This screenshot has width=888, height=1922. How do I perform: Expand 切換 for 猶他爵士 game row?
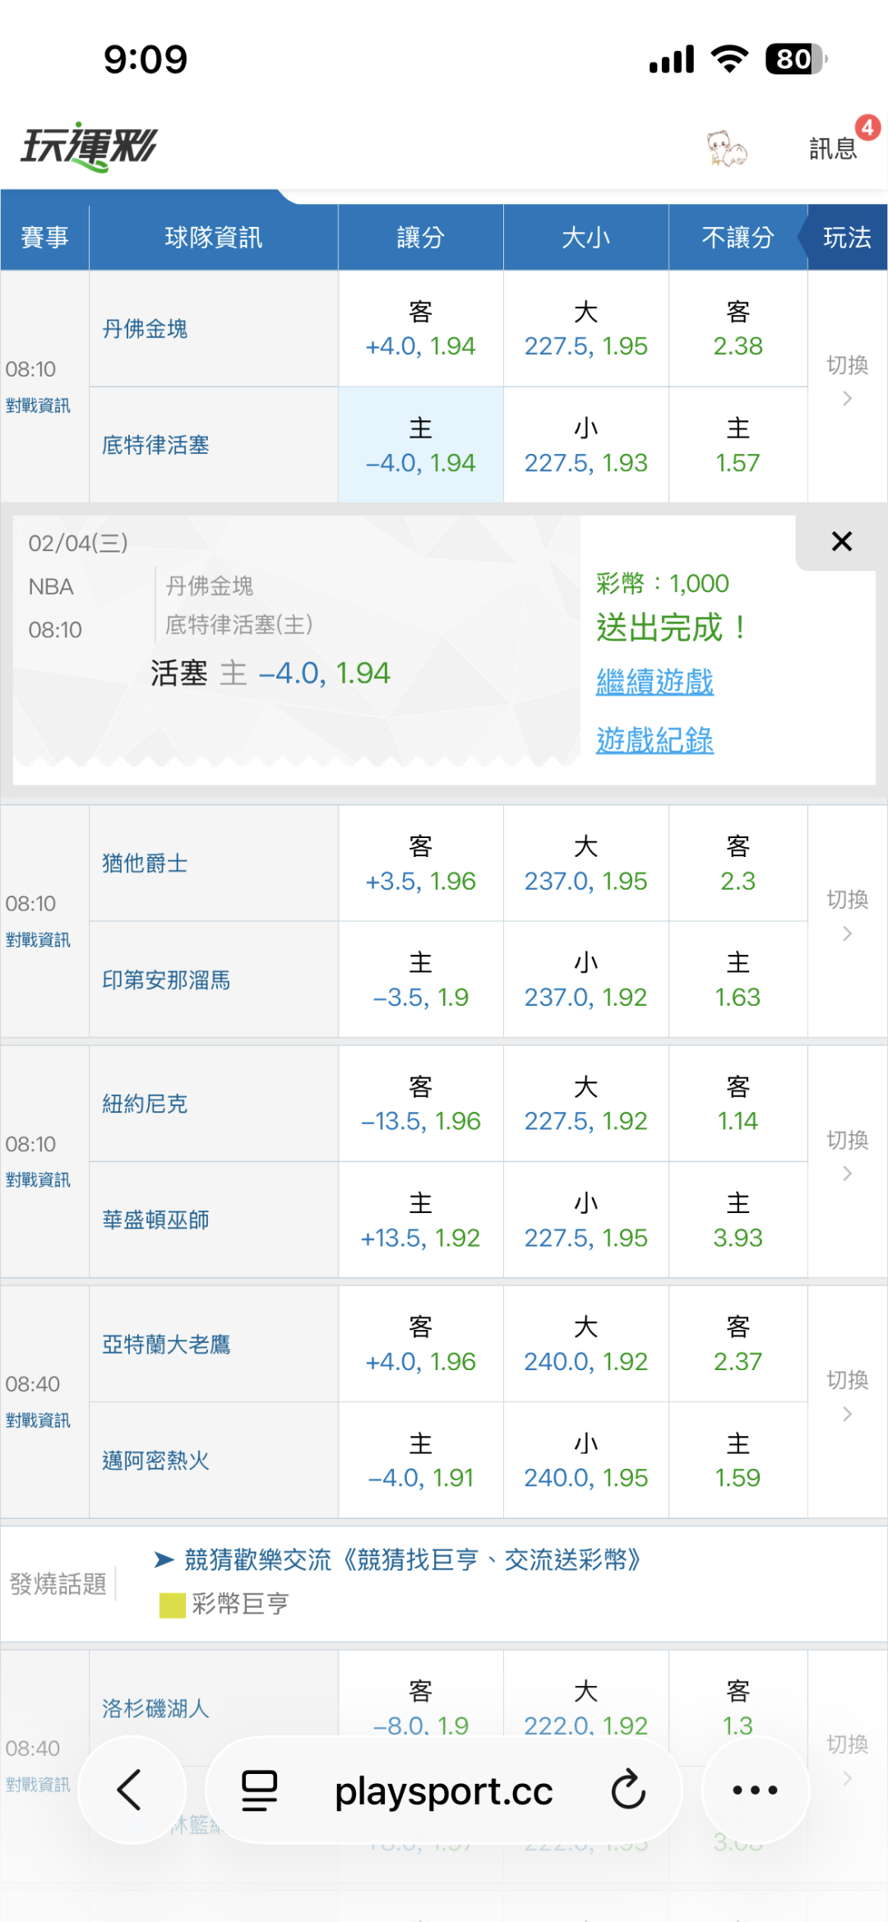tap(847, 915)
